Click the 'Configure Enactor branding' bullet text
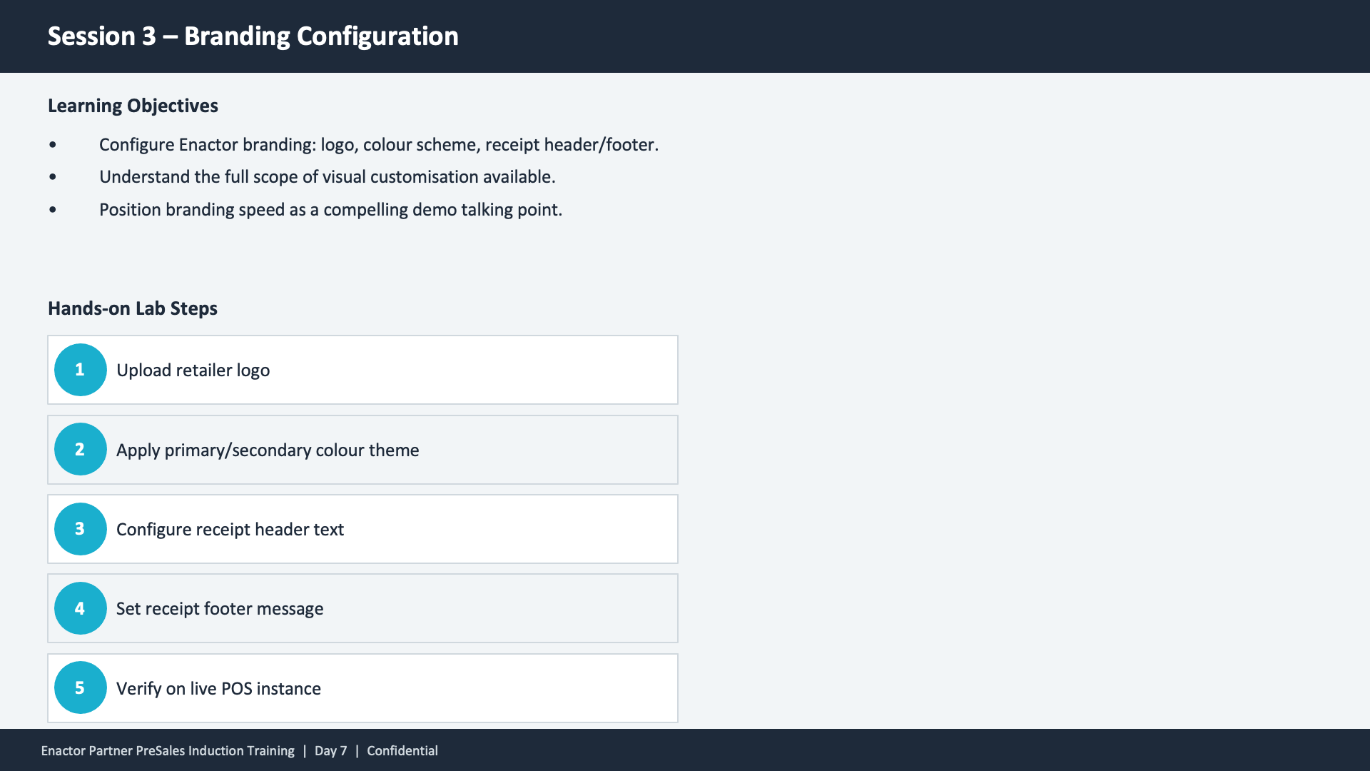This screenshot has width=1370, height=771. point(378,145)
